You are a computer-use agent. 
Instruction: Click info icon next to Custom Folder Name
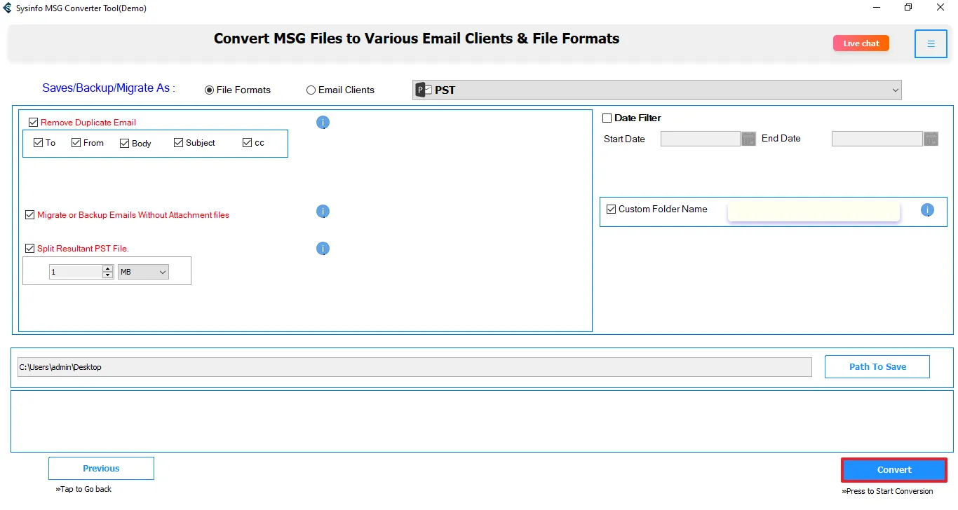pyautogui.click(x=927, y=210)
